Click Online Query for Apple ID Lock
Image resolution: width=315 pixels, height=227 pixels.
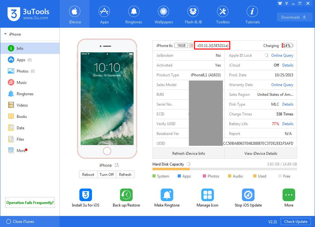282,55
